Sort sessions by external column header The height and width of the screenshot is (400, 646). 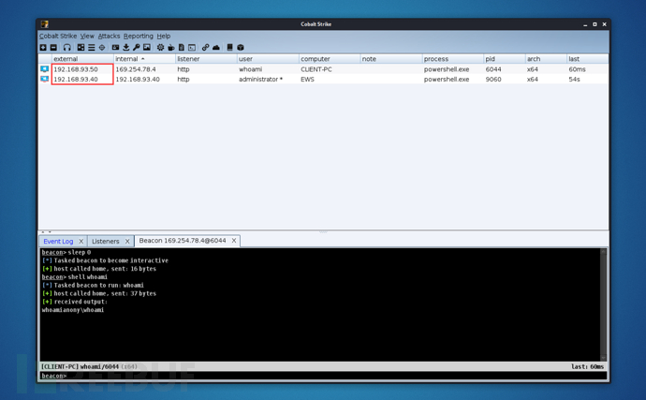[x=82, y=59]
